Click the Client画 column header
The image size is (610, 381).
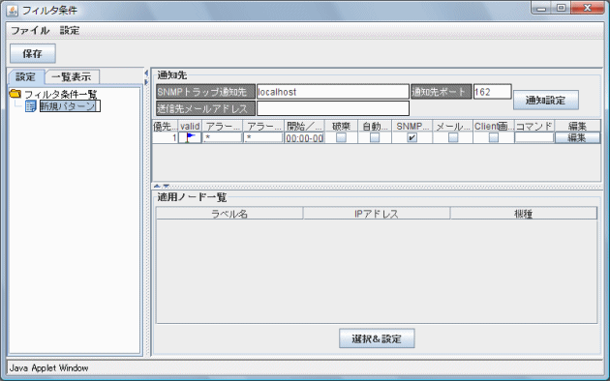494,127
